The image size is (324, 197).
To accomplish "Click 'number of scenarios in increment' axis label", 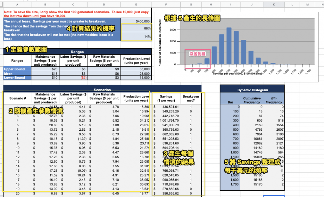I will [160, 43].
